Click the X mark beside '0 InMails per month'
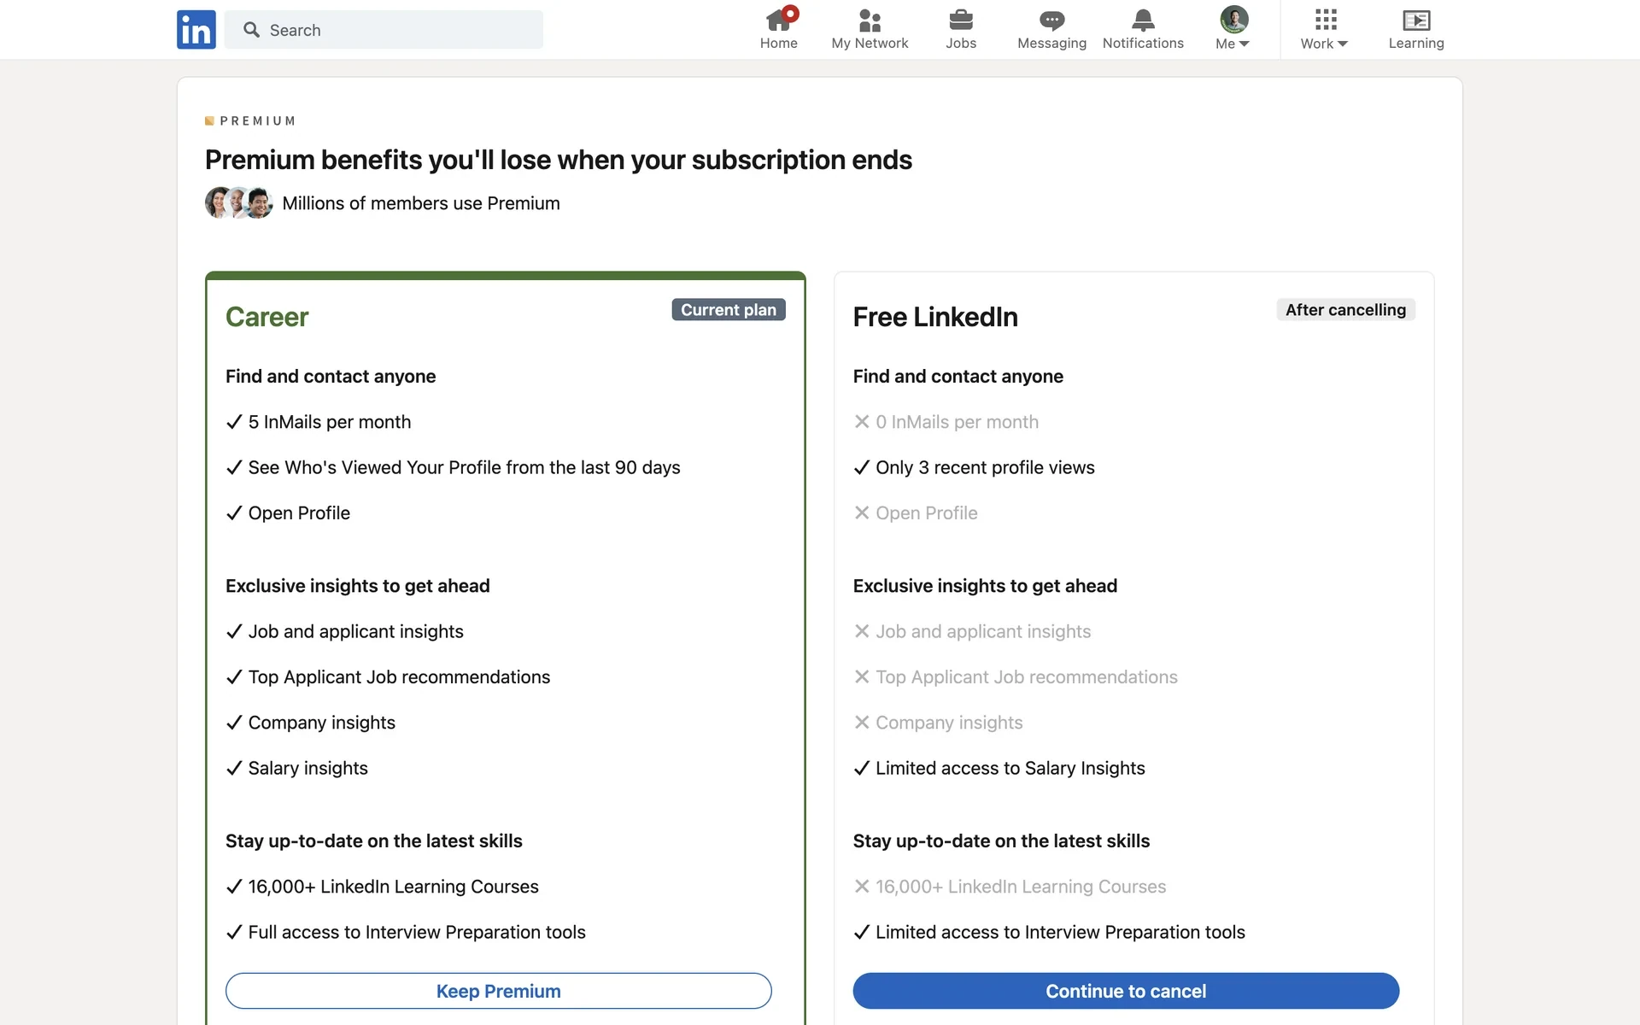Screen dimensions: 1640x1025 click(862, 422)
